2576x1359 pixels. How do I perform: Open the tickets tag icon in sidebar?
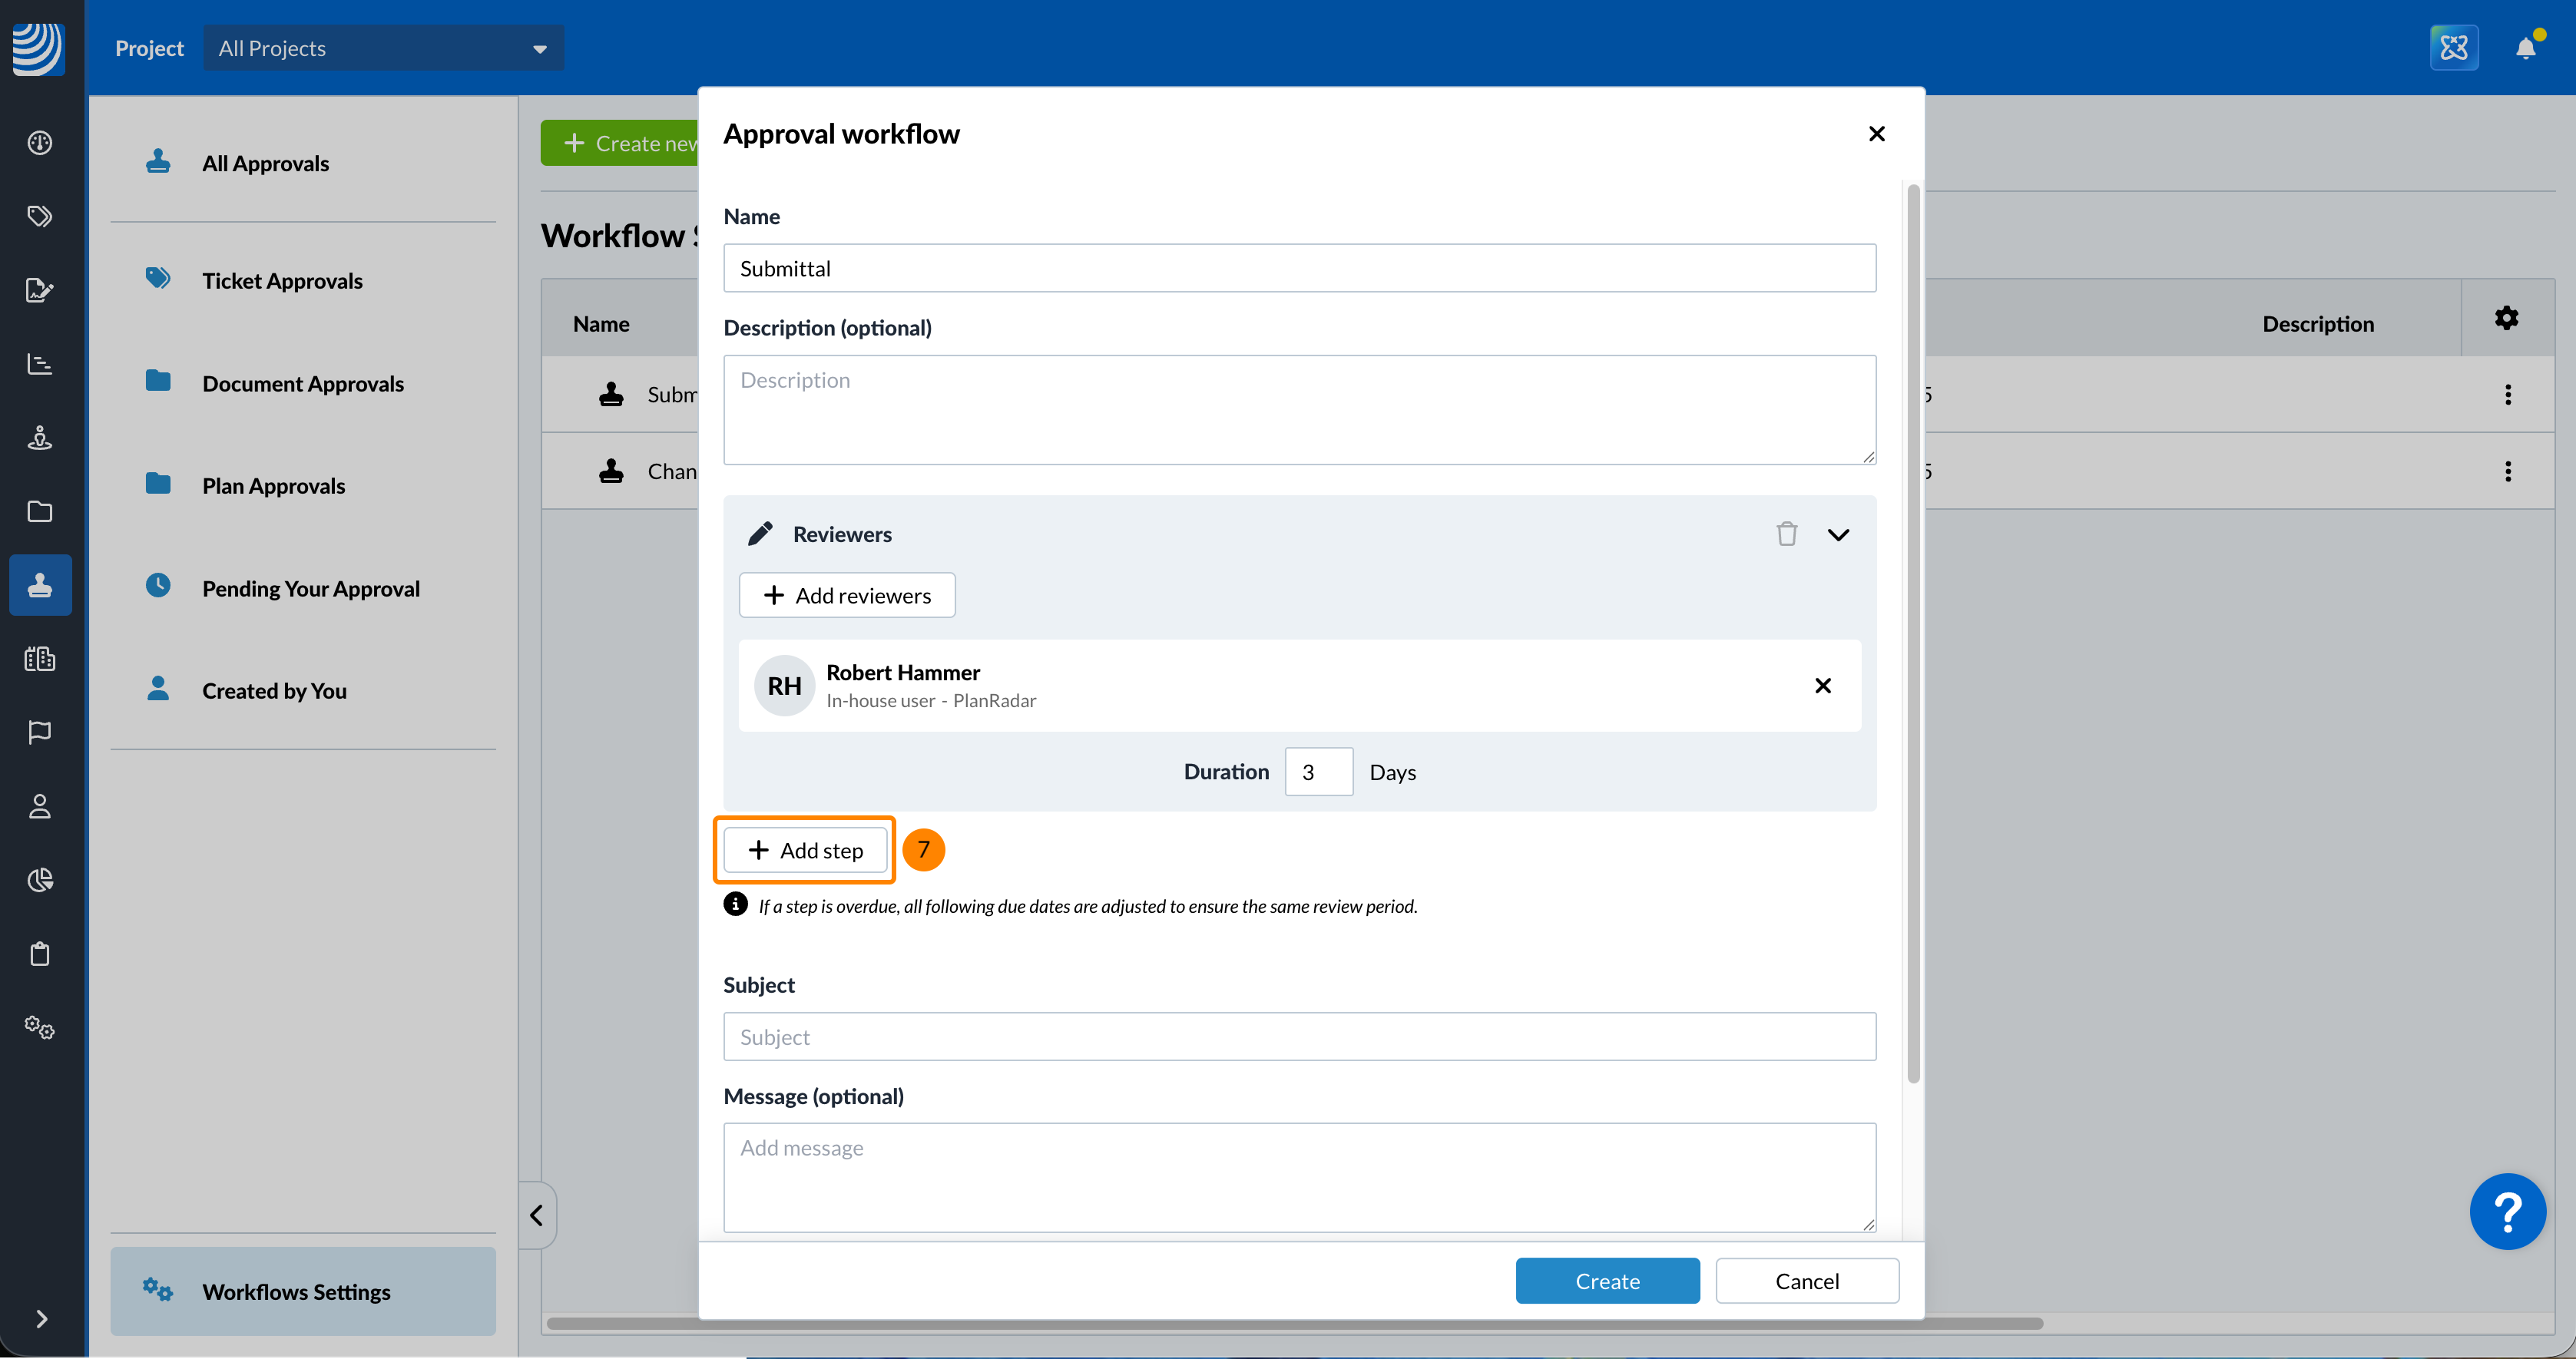tap(40, 216)
